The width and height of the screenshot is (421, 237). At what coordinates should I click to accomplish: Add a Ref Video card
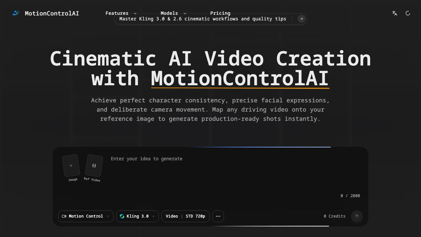coord(94,166)
